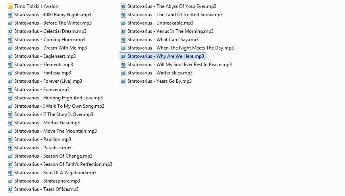Select the Forever.mp3 file icon

click(x=10, y=90)
